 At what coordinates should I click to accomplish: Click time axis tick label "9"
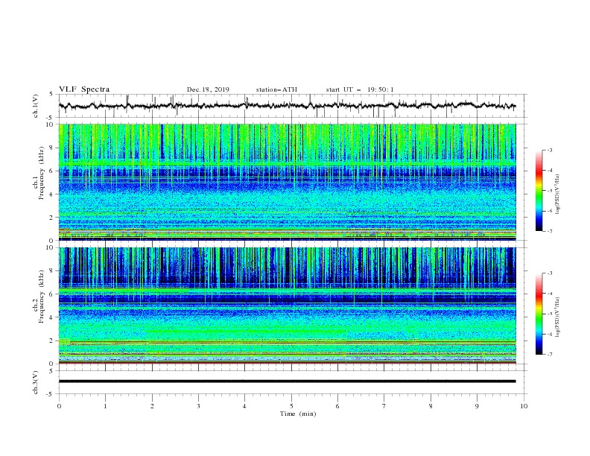[477, 406]
